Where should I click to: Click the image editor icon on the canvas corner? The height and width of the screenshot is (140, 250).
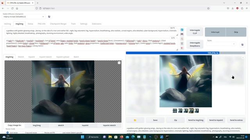(119, 63)
